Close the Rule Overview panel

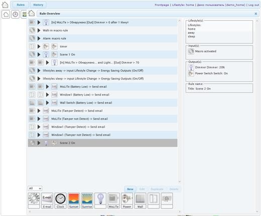tap(255, 14)
